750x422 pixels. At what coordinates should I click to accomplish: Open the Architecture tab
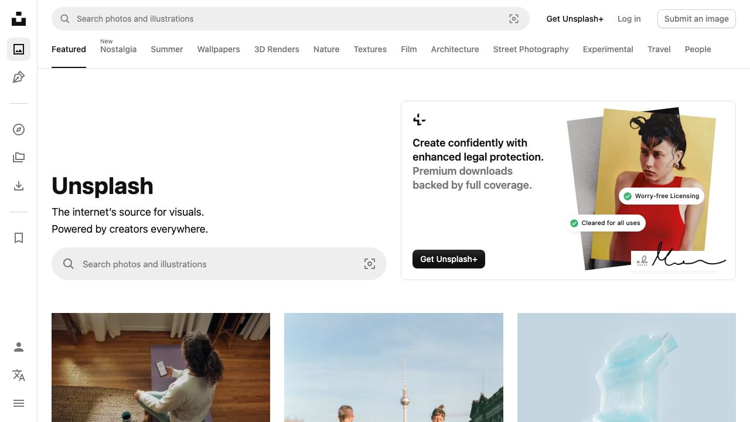pos(455,49)
